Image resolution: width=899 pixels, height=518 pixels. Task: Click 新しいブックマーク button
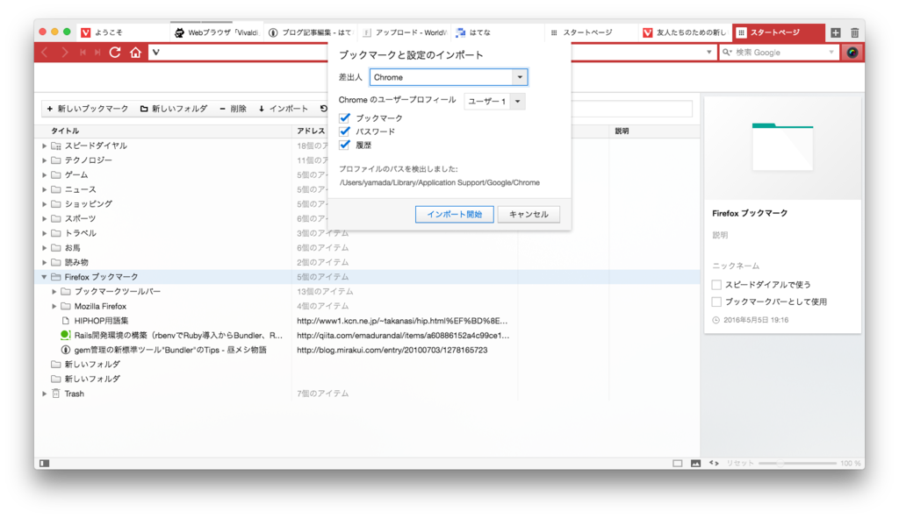point(88,109)
